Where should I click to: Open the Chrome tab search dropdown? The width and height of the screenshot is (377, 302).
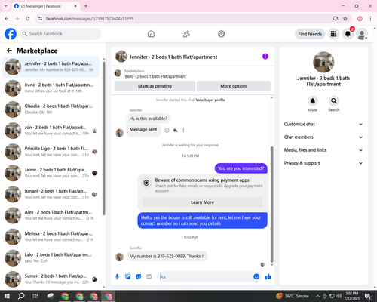[6, 6]
